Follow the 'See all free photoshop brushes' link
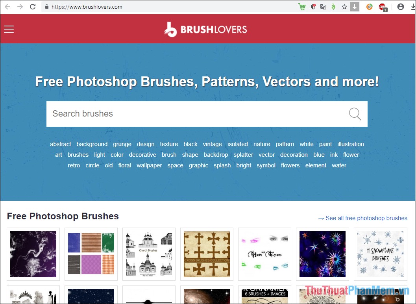Viewport: 416px width, 304px height. [x=362, y=218]
